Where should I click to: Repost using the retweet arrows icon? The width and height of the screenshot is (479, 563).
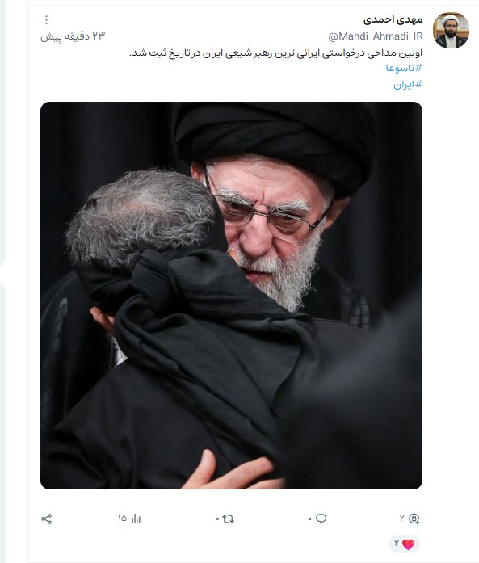pyautogui.click(x=228, y=519)
